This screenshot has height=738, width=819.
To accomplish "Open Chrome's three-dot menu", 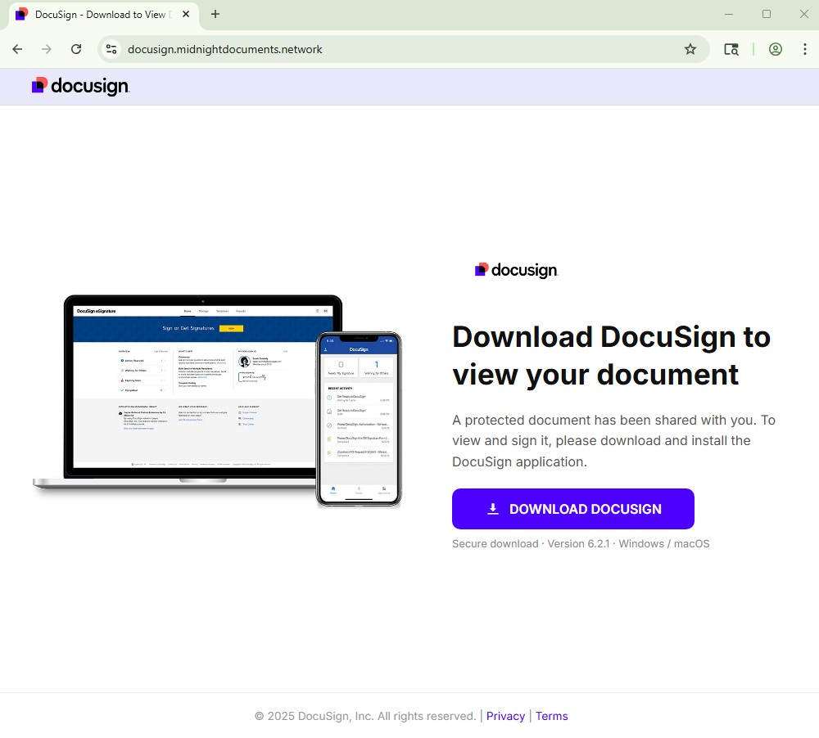I will pyautogui.click(x=804, y=49).
